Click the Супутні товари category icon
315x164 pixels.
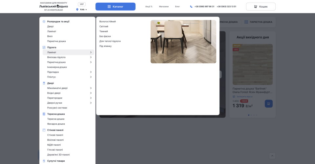tap(44, 161)
